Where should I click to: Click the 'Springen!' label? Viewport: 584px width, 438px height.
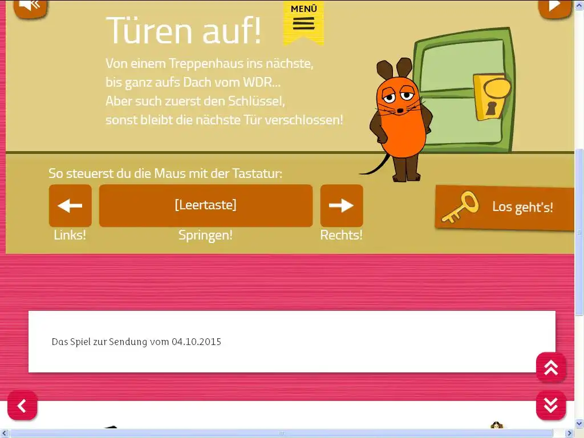click(205, 235)
